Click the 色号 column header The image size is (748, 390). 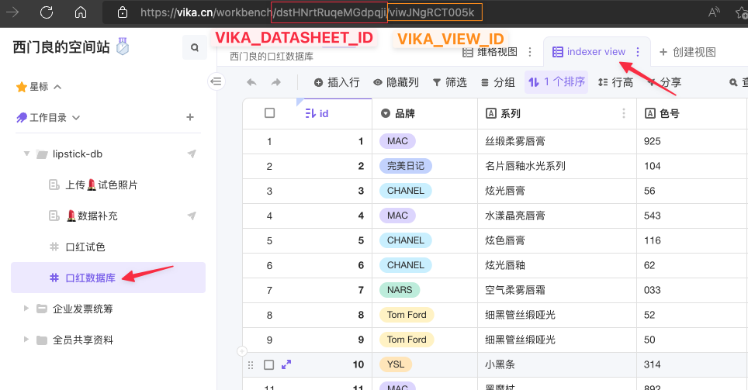pos(691,113)
